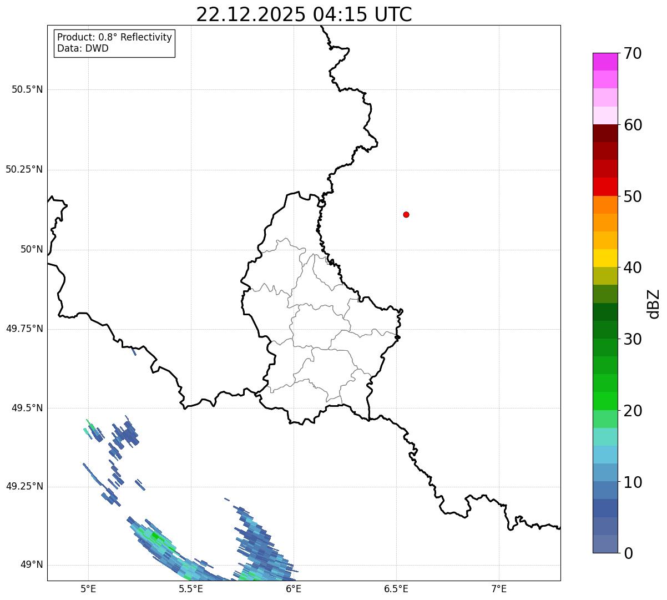Click the colorbar tick label '40'

tap(633, 268)
